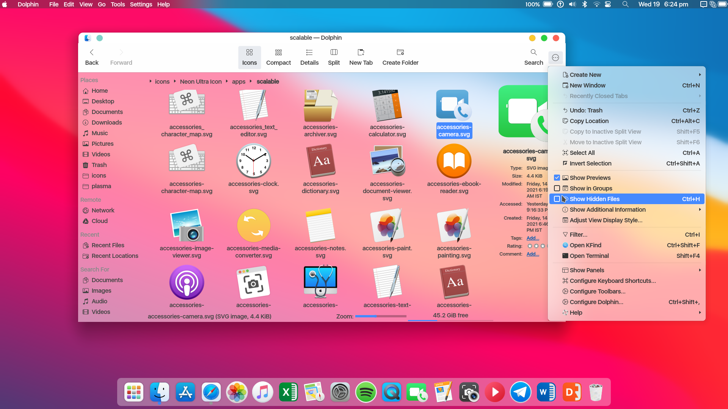728x409 pixels.
Task: Open Telegram from the dock
Action: [x=520, y=392]
